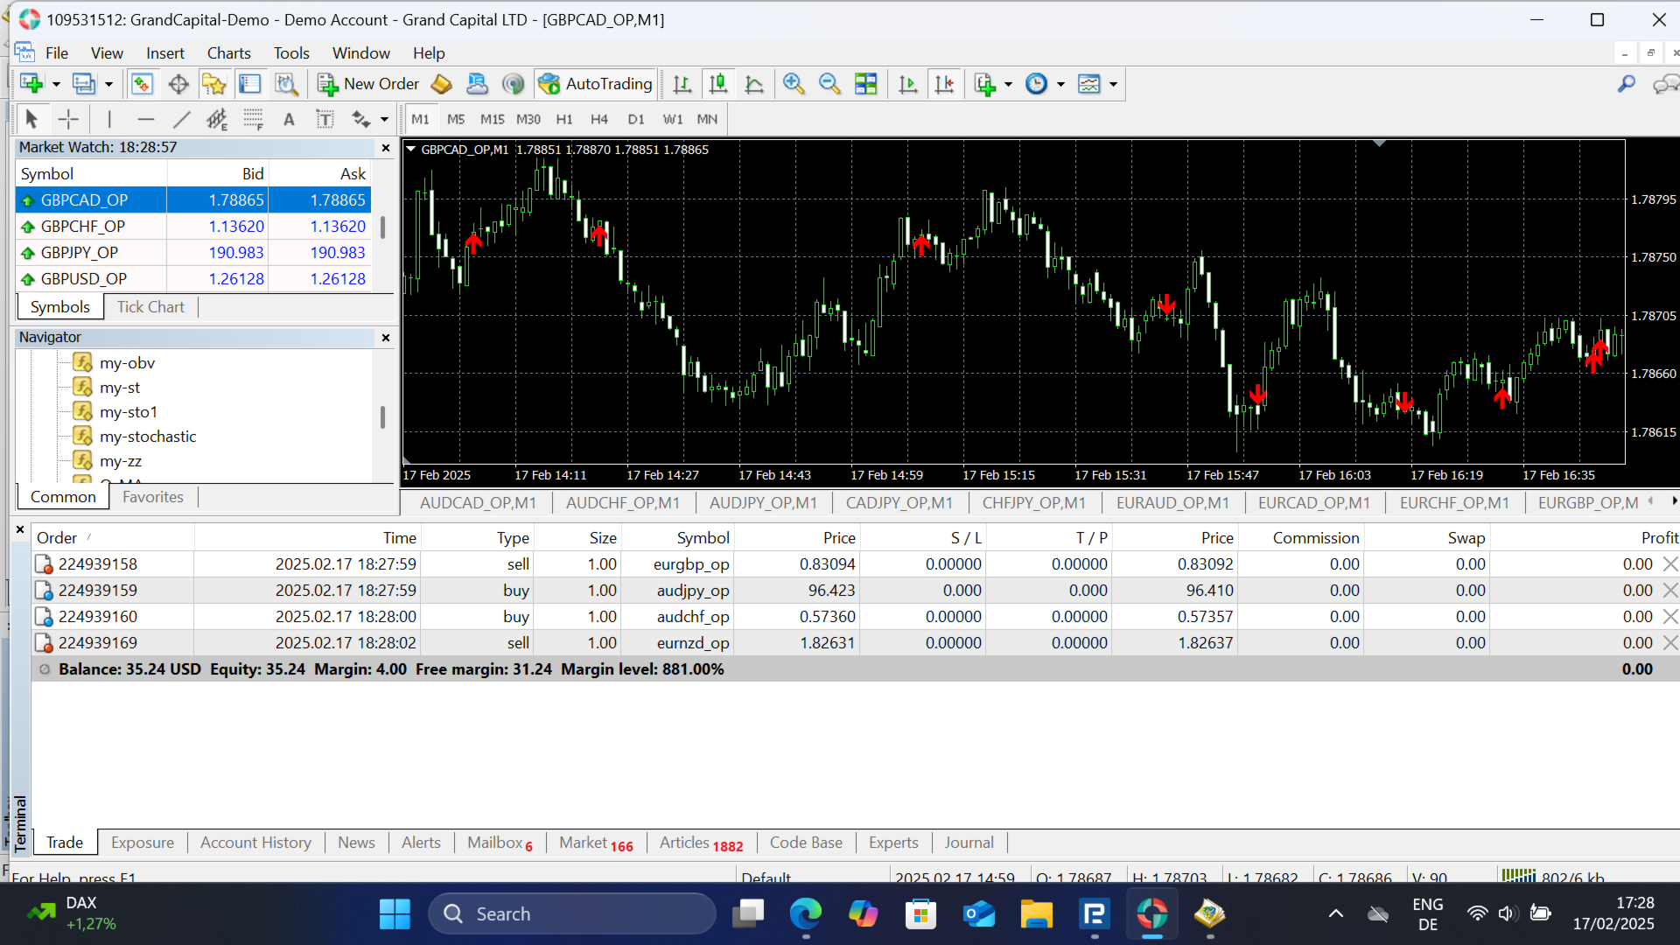Open the New Order window

tap(367, 83)
